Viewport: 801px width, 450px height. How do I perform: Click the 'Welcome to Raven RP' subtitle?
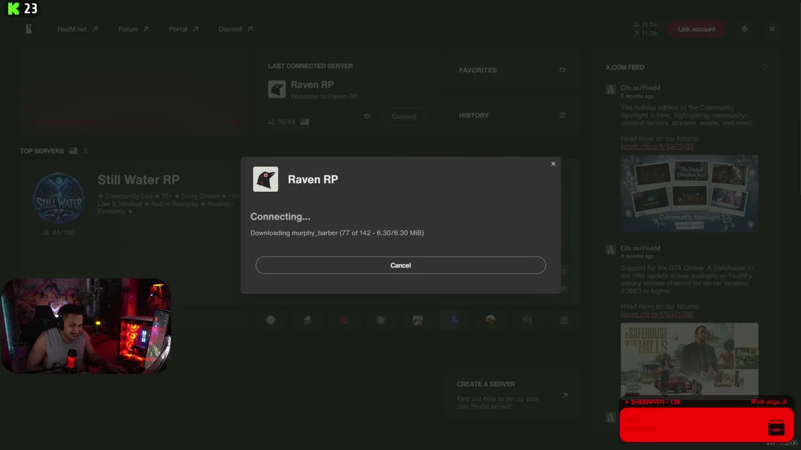[x=324, y=96]
